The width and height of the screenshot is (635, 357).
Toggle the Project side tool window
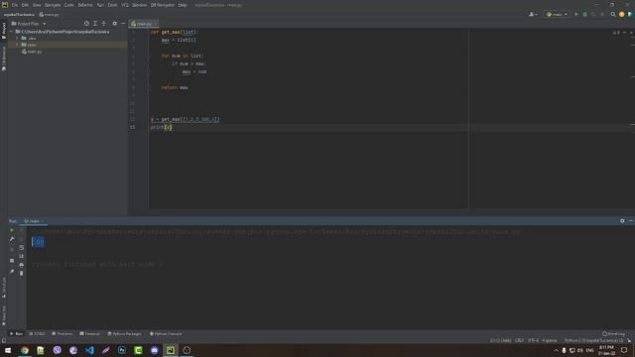point(4,31)
